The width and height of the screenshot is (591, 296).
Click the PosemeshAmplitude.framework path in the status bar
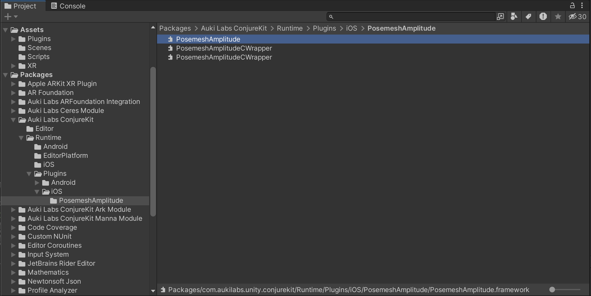coord(349,290)
